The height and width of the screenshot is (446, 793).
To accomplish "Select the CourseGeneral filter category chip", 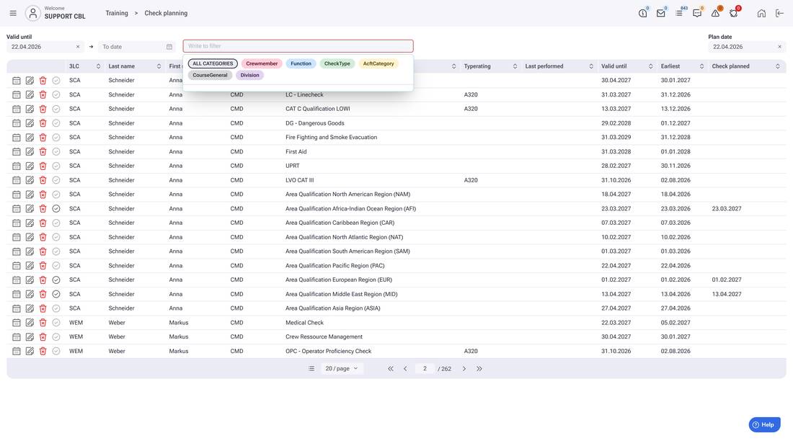I will point(210,76).
